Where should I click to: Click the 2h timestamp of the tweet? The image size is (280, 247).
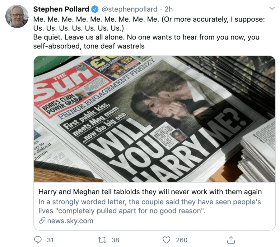tap(169, 9)
